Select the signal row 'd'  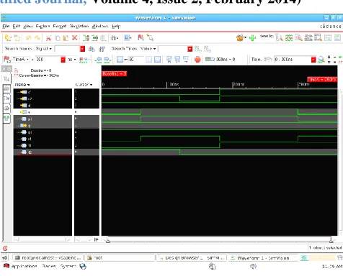tap(43, 106)
